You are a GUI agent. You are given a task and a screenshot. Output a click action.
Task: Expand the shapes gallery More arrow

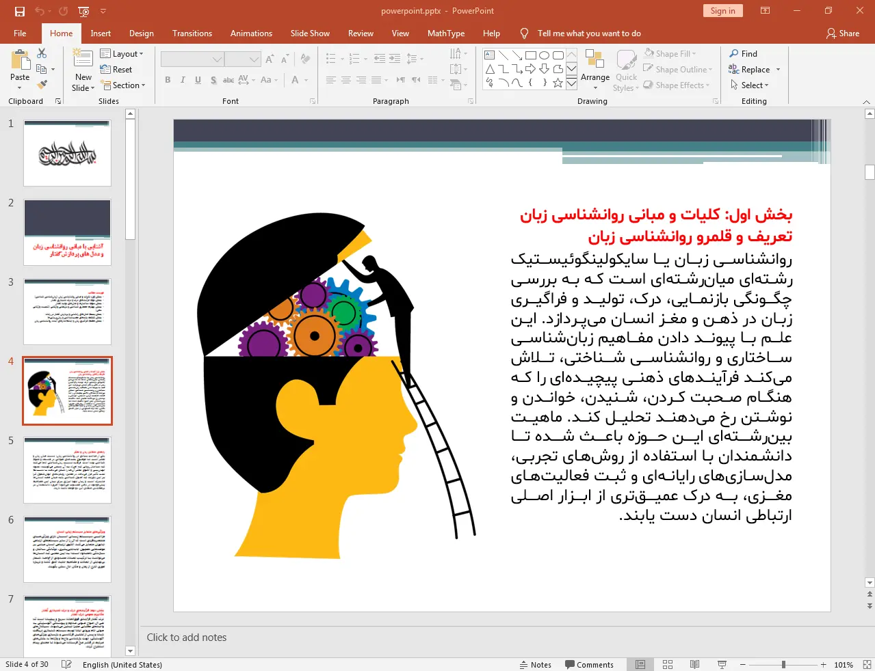pyautogui.click(x=571, y=83)
